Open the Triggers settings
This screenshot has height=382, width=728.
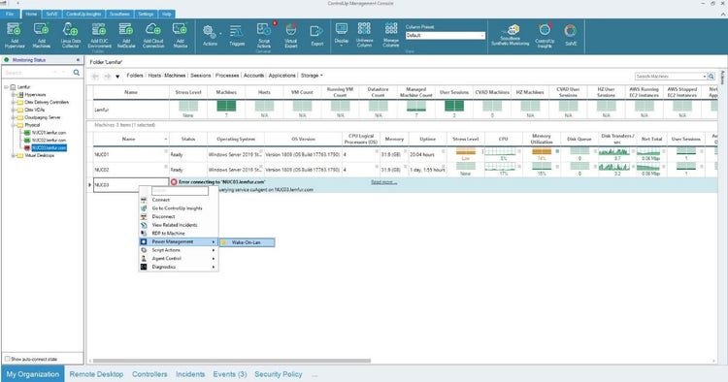(237, 35)
